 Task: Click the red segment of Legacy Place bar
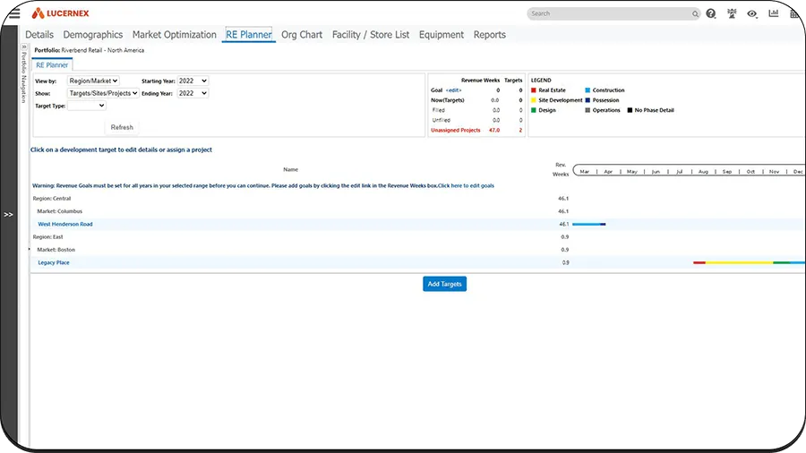(x=699, y=263)
